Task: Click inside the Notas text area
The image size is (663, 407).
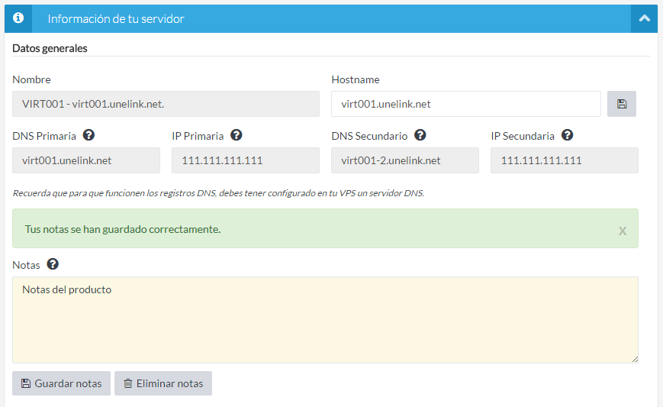Action: click(325, 321)
